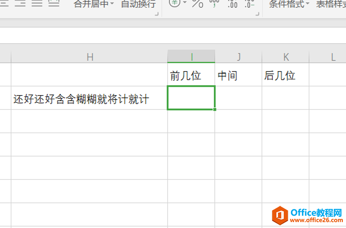Open the 条件格式 conditional formatting menu
The image size is (346, 228).
289,4
